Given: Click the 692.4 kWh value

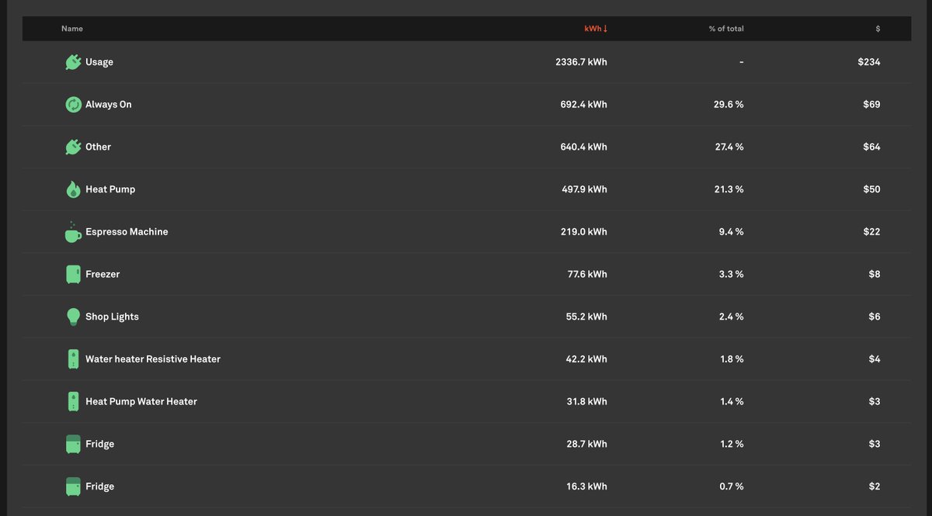Looking at the screenshot, I should tap(584, 104).
